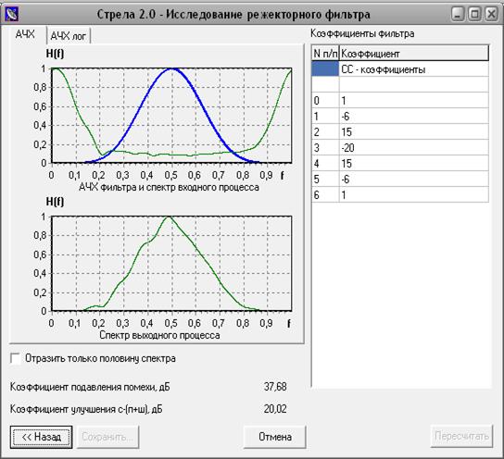
Task: Select the blue highlighted cell beside 'СС - коэффициенты'
Action: click(325, 69)
